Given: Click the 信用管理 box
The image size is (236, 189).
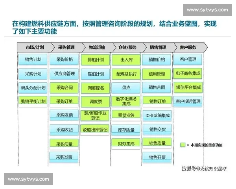Looking at the screenshot, I should tap(157, 74).
